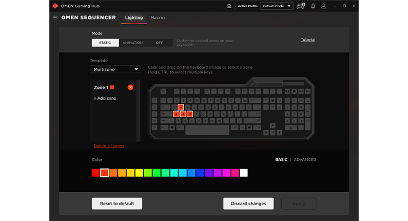Open the Default Profile dropdown
The image size is (408, 221).
[x=277, y=6]
